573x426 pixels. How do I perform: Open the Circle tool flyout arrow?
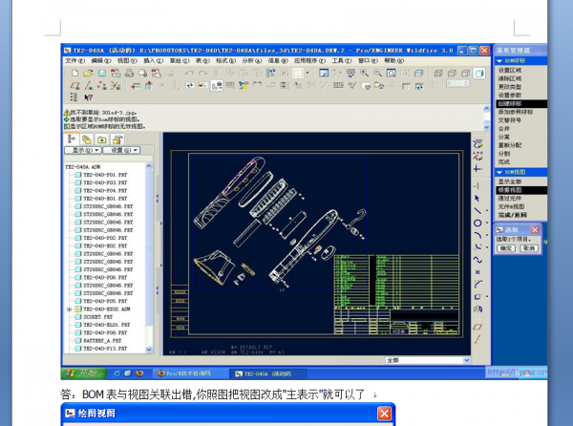pos(487,223)
